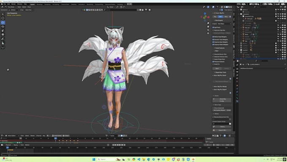Click the folder icon for export script
Image resolution: width=287 pixels, height=162 pixels.
[230, 124]
